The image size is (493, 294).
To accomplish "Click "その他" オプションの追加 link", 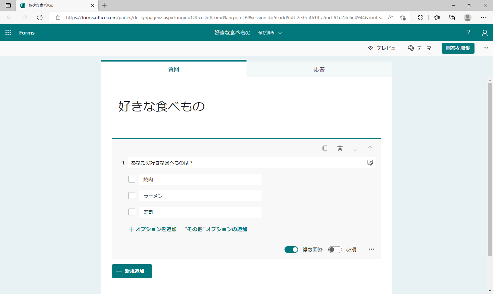I will click(x=216, y=229).
